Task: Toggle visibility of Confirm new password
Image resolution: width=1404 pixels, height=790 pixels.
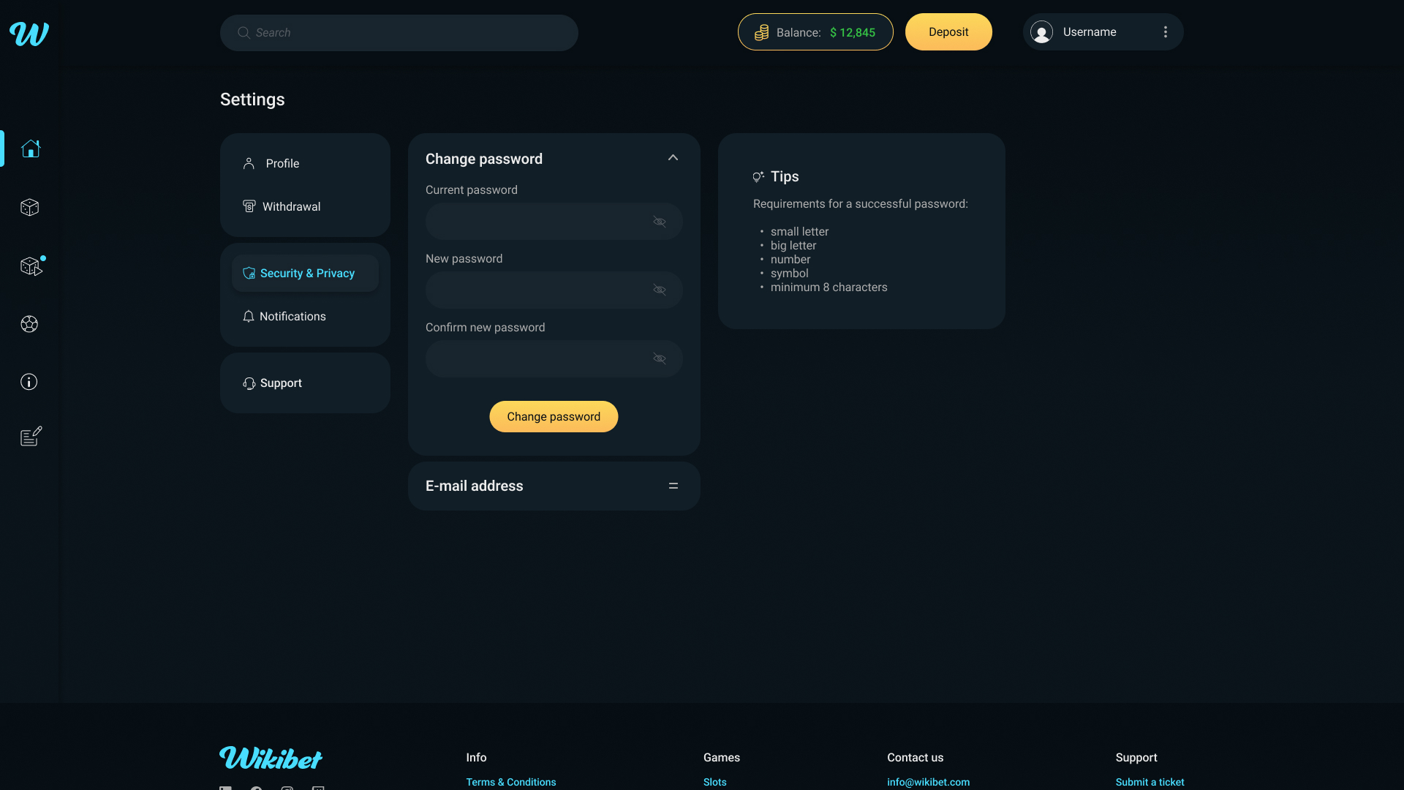Action: [659, 358]
